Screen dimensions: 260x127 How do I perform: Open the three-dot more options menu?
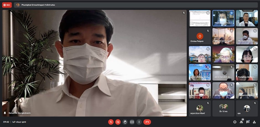click(x=139, y=122)
